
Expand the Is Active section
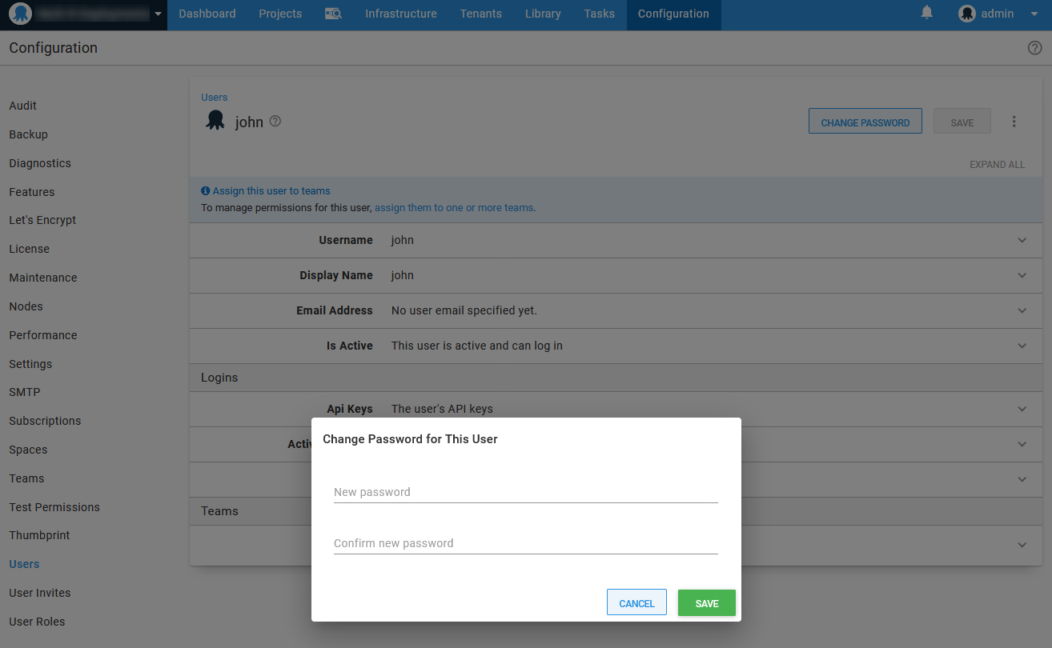click(x=1022, y=346)
